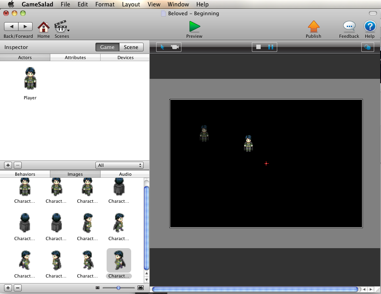The image size is (381, 294).
Task: Go forward with the Forward arrow button
Action: [25, 27]
